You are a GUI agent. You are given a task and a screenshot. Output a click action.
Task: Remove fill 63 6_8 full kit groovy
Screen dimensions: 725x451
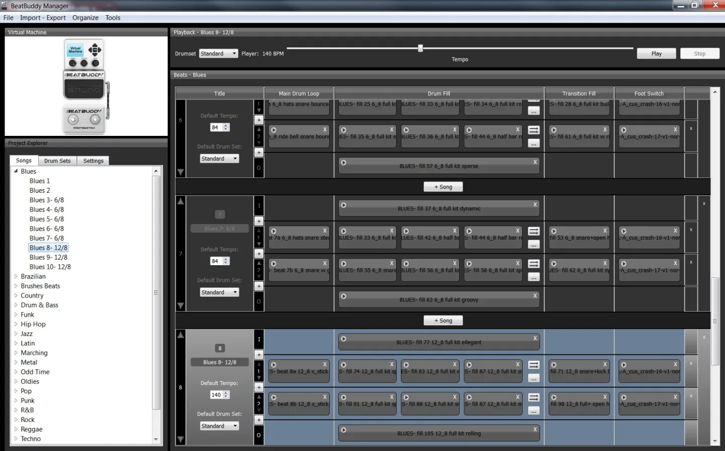point(535,296)
